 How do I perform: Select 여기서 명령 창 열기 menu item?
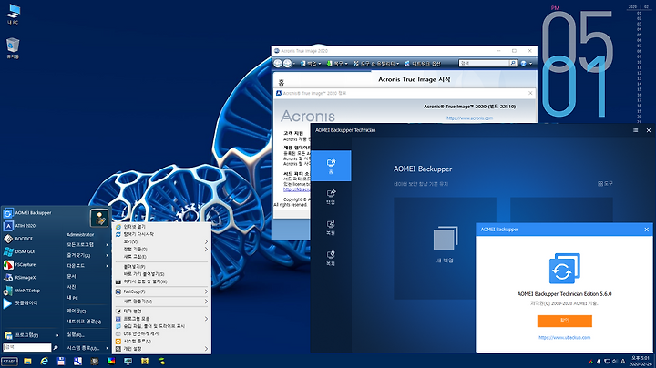tap(161, 281)
